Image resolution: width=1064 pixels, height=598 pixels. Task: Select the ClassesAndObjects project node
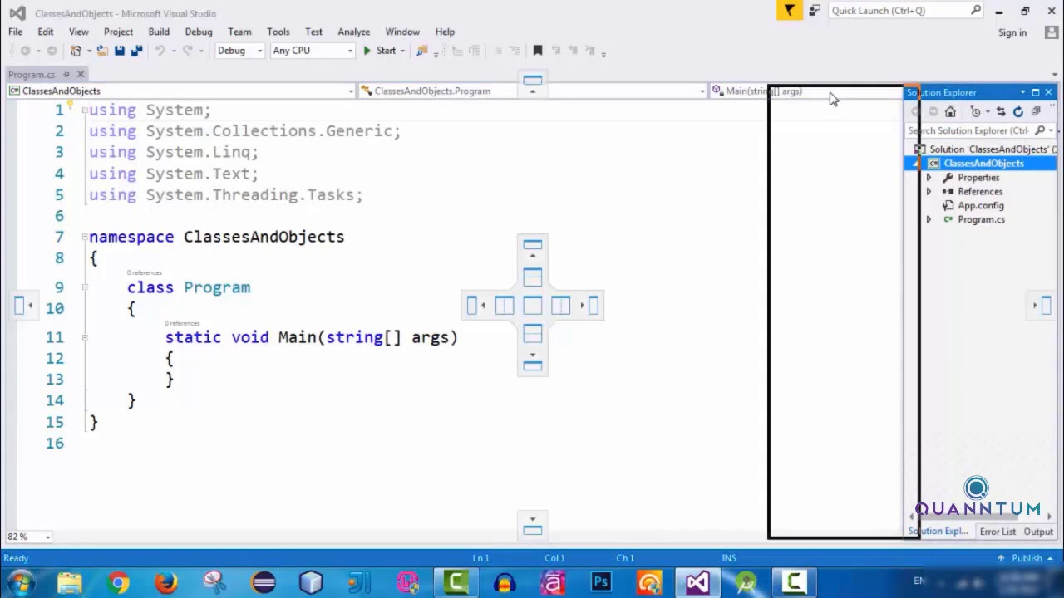click(983, 164)
